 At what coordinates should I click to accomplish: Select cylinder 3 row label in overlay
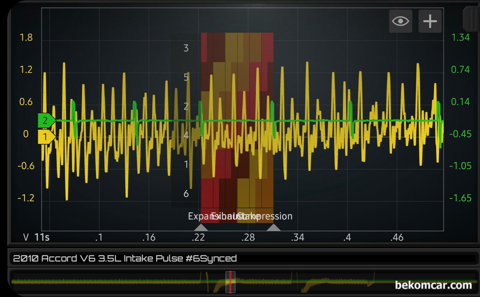point(186,48)
